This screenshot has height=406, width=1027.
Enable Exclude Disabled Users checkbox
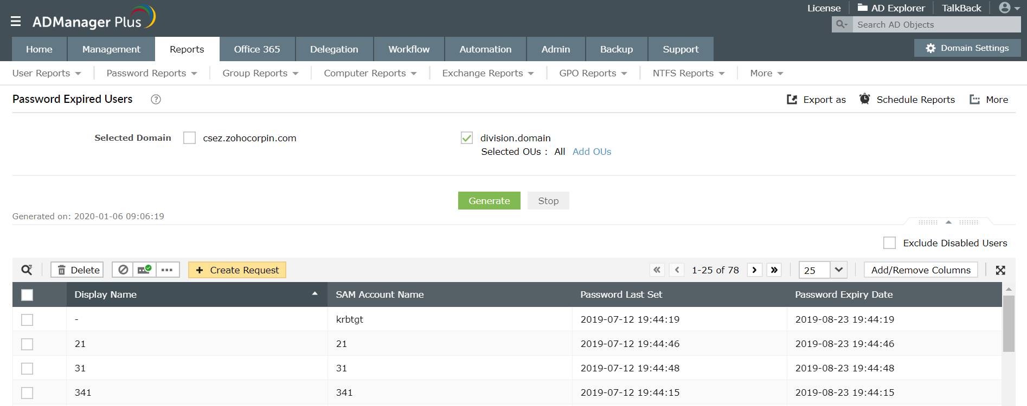[x=889, y=243]
